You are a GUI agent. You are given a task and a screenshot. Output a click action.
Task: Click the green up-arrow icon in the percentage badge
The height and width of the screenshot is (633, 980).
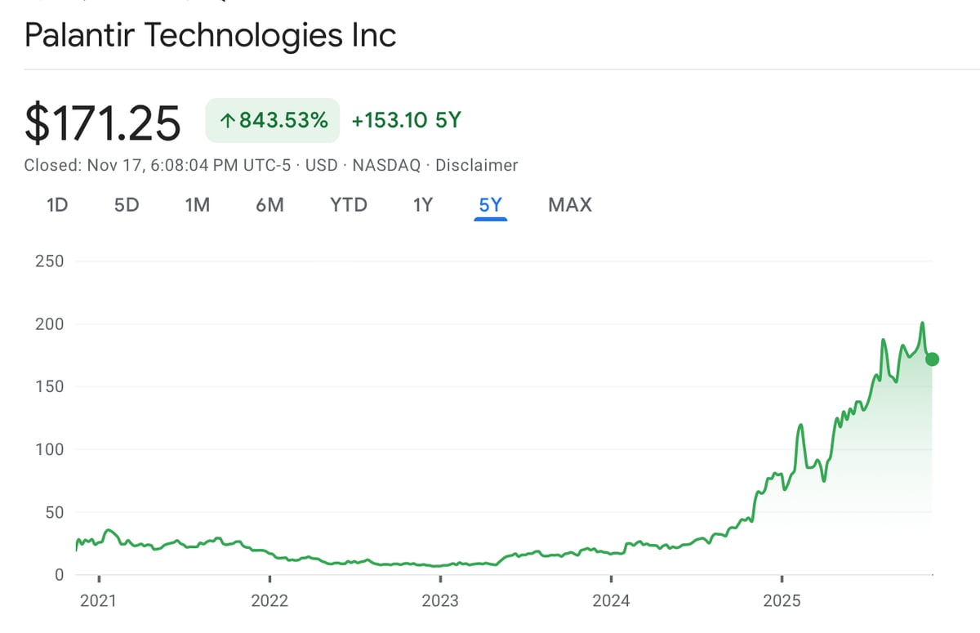tap(228, 121)
